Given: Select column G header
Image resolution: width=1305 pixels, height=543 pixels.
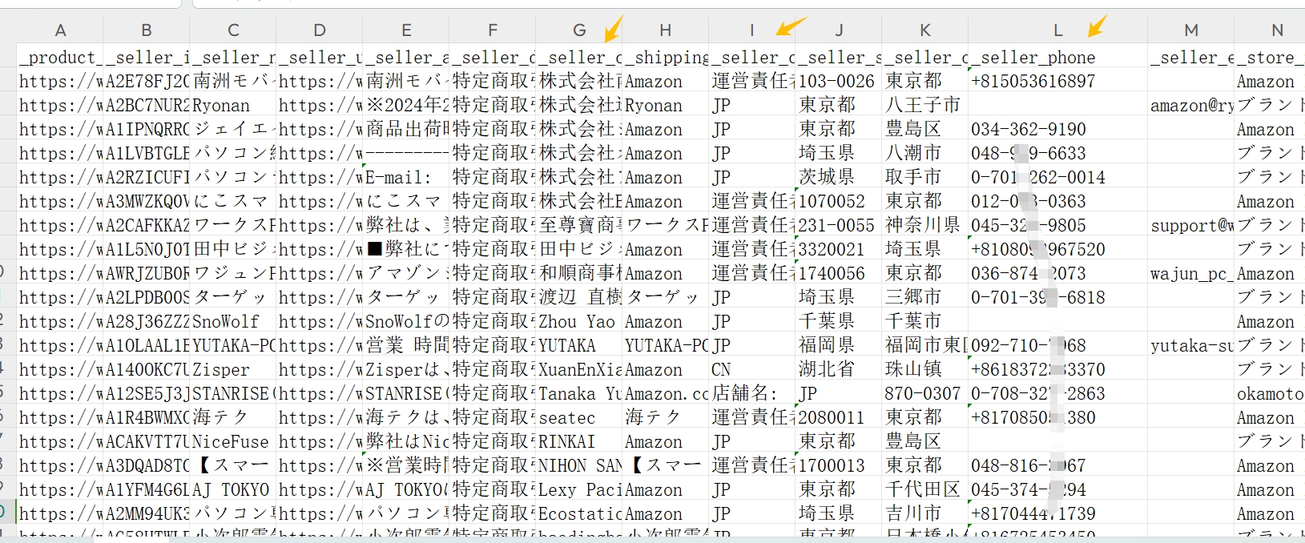Looking at the screenshot, I should click(579, 30).
